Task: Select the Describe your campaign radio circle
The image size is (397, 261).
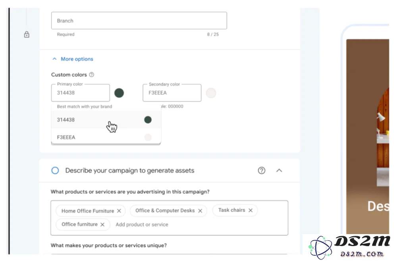Action: (55, 171)
